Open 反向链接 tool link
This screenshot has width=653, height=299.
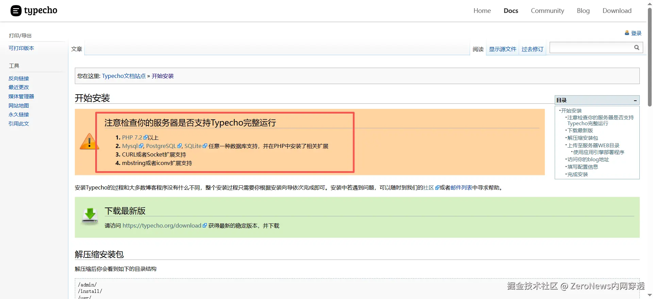coord(19,78)
